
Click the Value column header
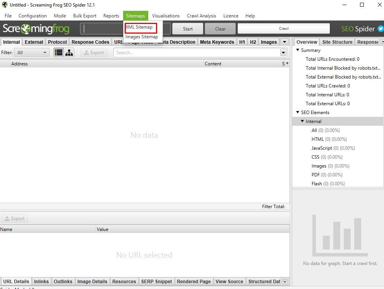192,229
